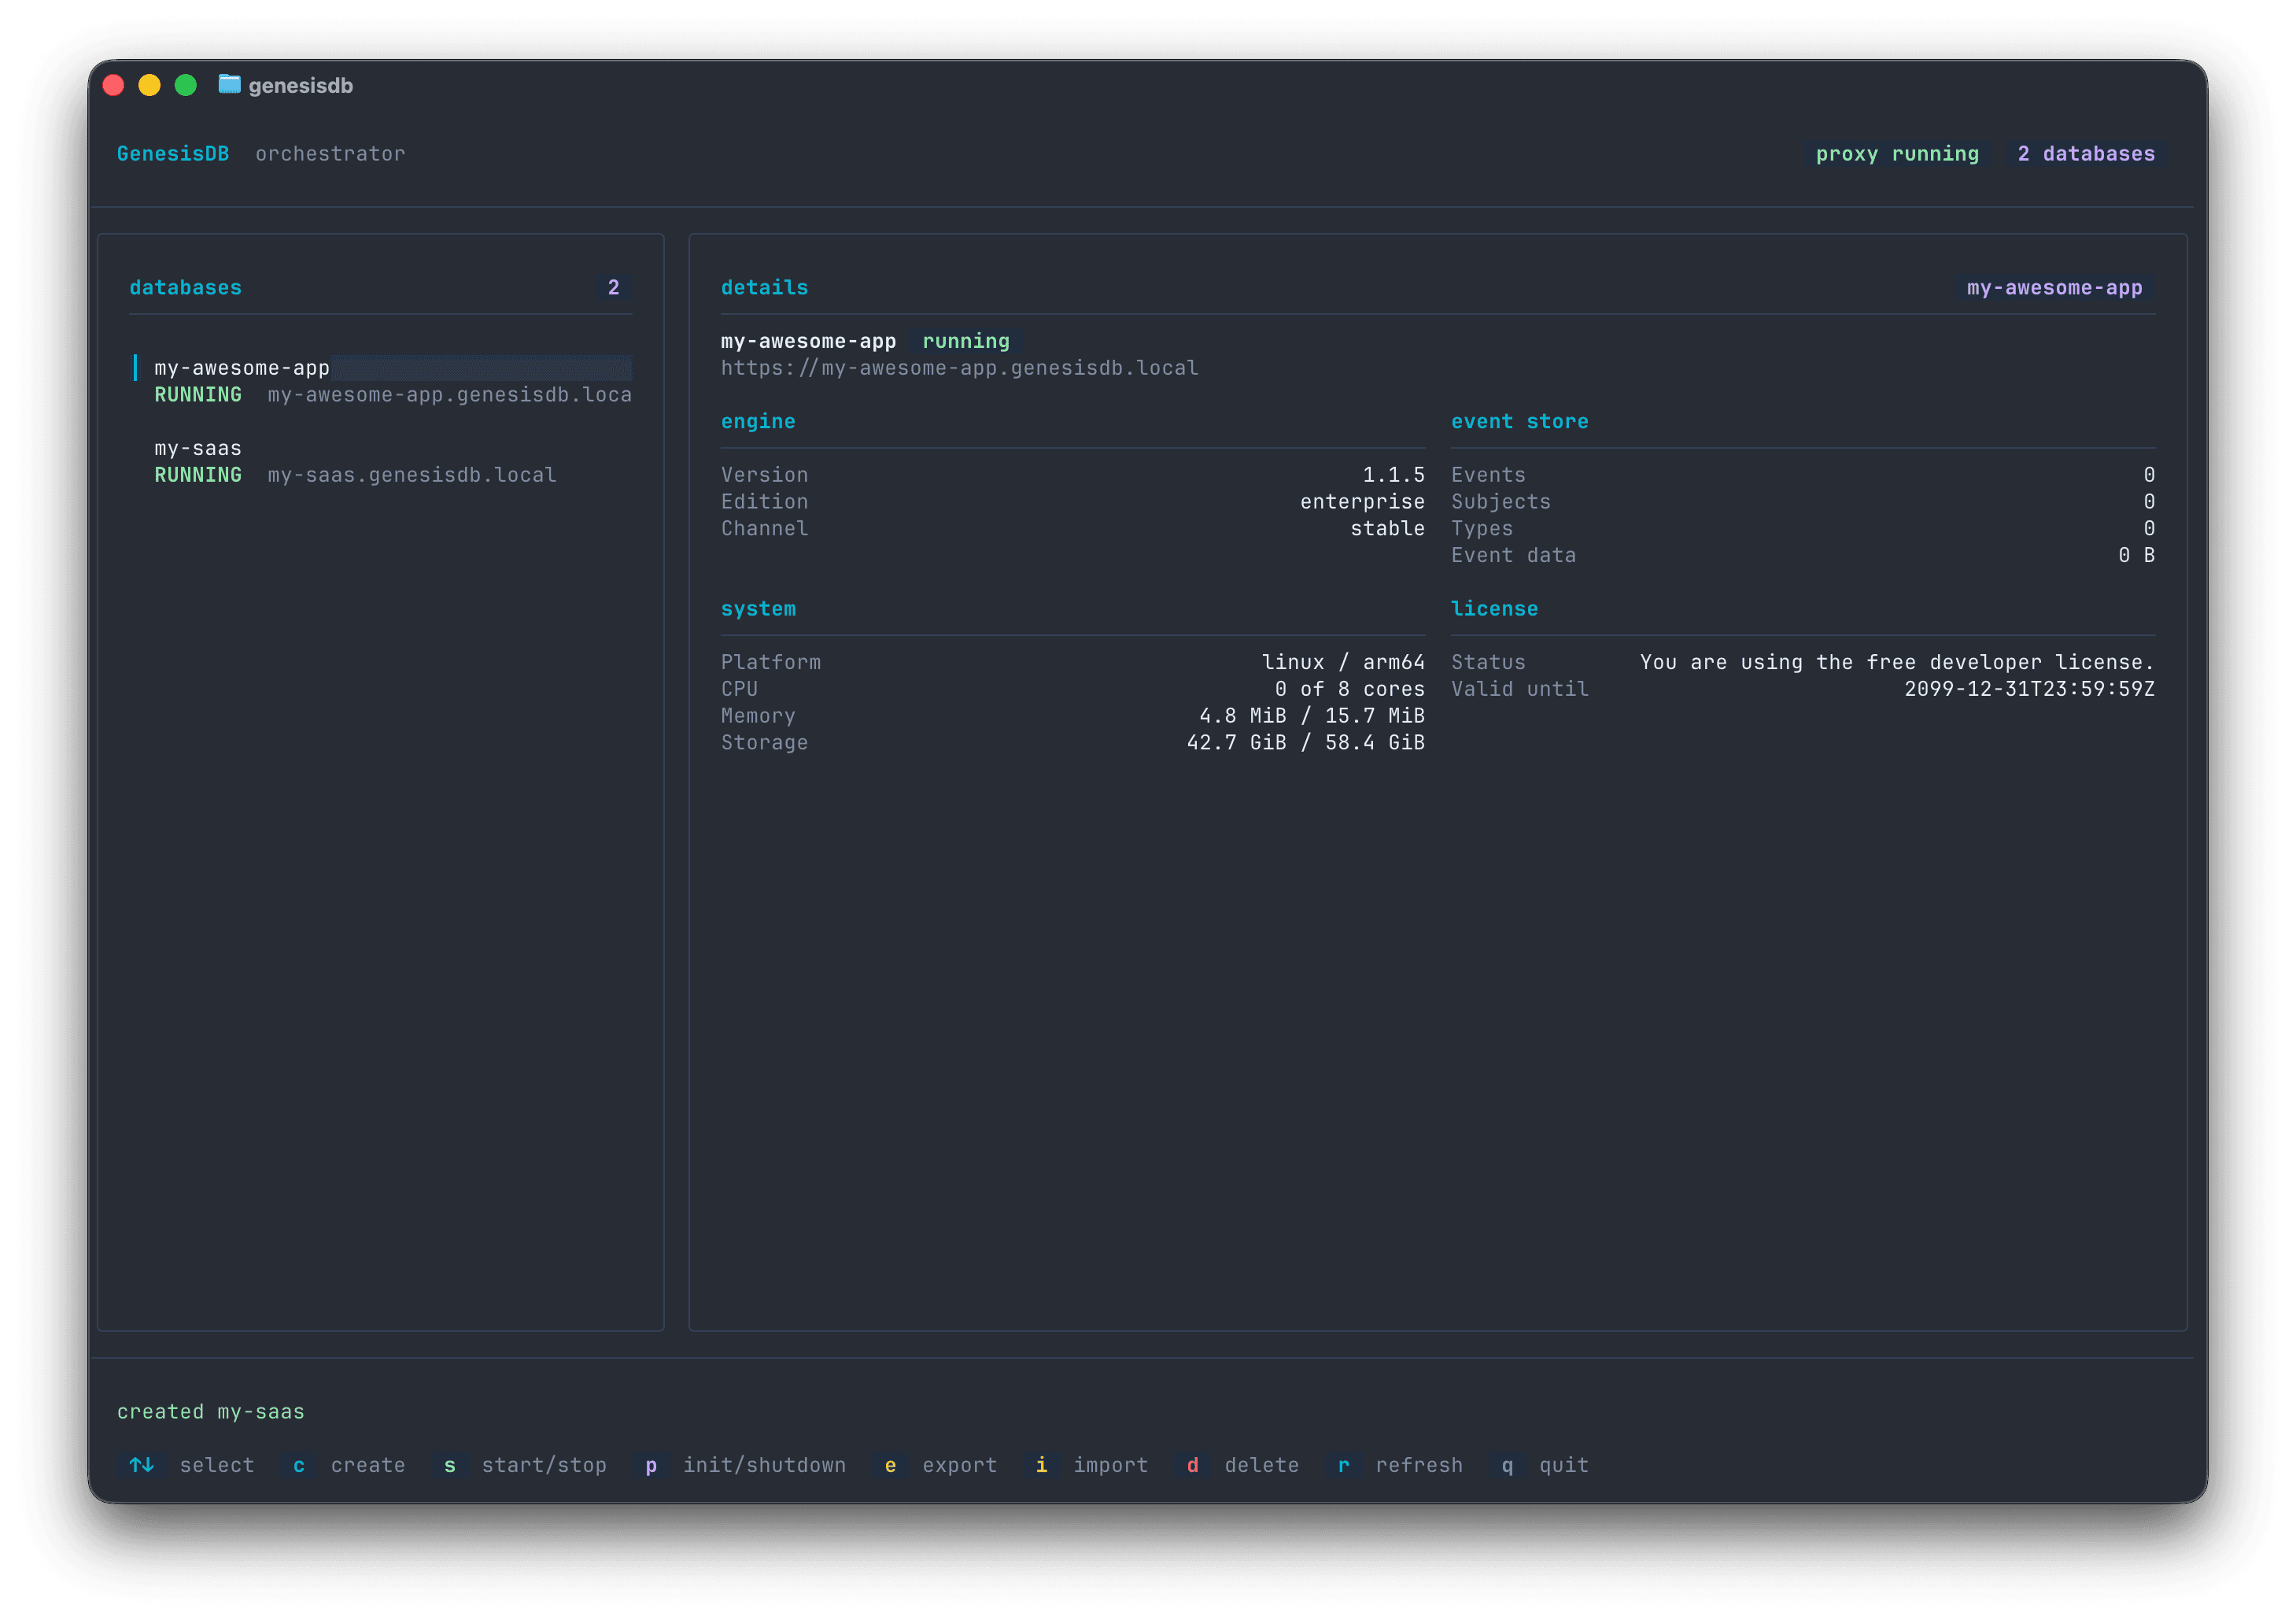The width and height of the screenshot is (2296, 1620).
Task: Click the free developer license status text
Action: point(1897,663)
